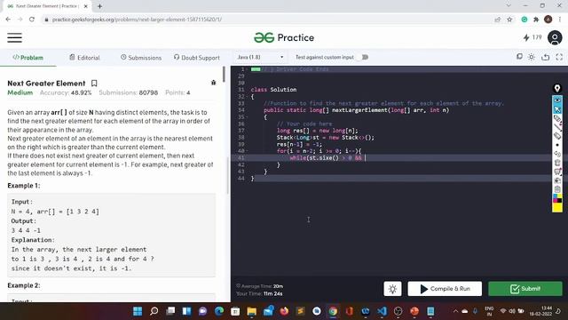Click the brush size dot in annotation toolbar
Image resolution: width=568 pixels, height=320 pixels.
point(557,145)
